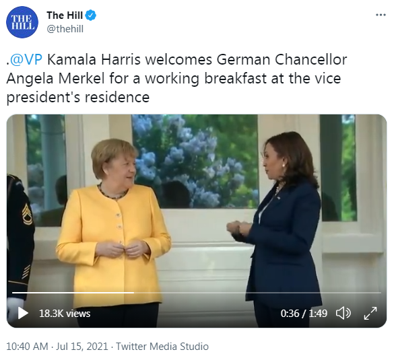
Task: Play the video with the play button
Action: [x=23, y=314]
